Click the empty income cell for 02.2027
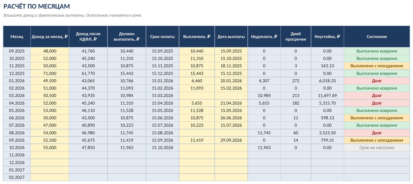Viewport: 413px width, 184px height. click(50, 177)
